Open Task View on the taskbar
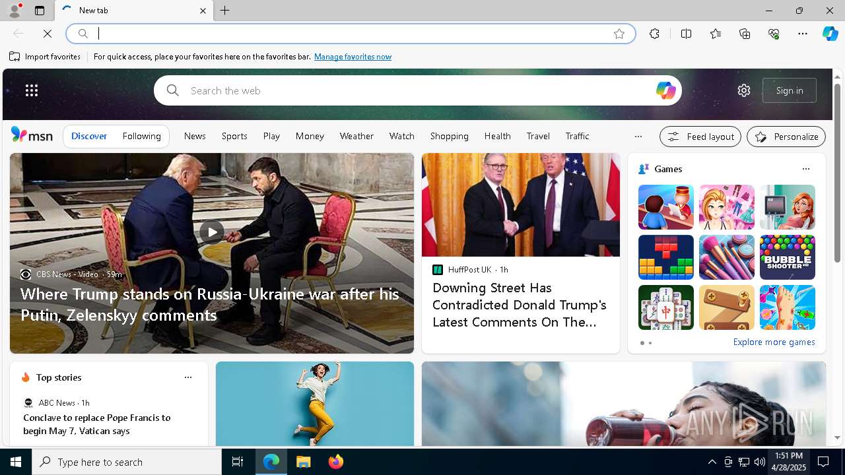 [x=238, y=462]
